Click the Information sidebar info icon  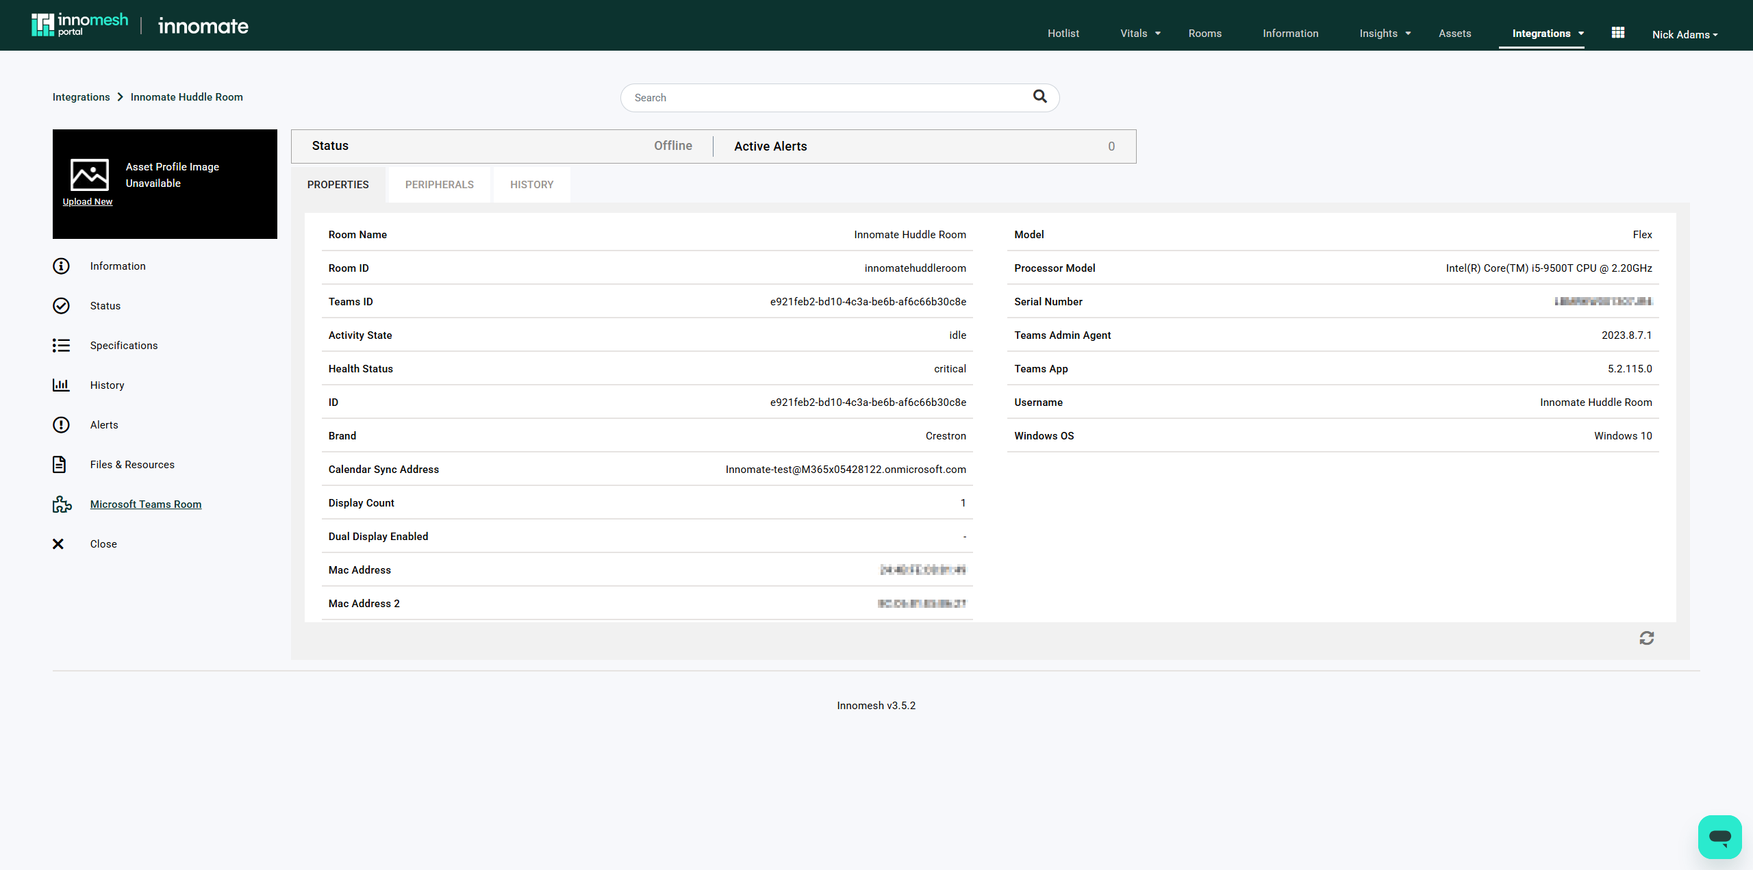pyautogui.click(x=61, y=266)
